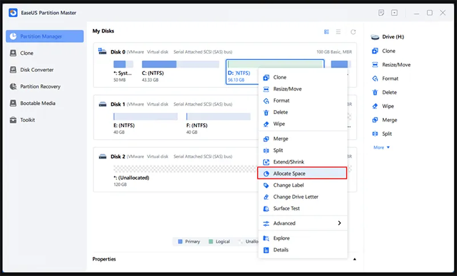Select the E: (NTFS) 40 GB partition
457x276 pixels.
pyautogui.click(x=146, y=124)
